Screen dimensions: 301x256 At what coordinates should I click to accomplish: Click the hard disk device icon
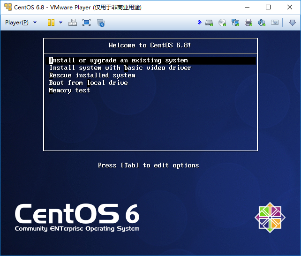[209, 23]
